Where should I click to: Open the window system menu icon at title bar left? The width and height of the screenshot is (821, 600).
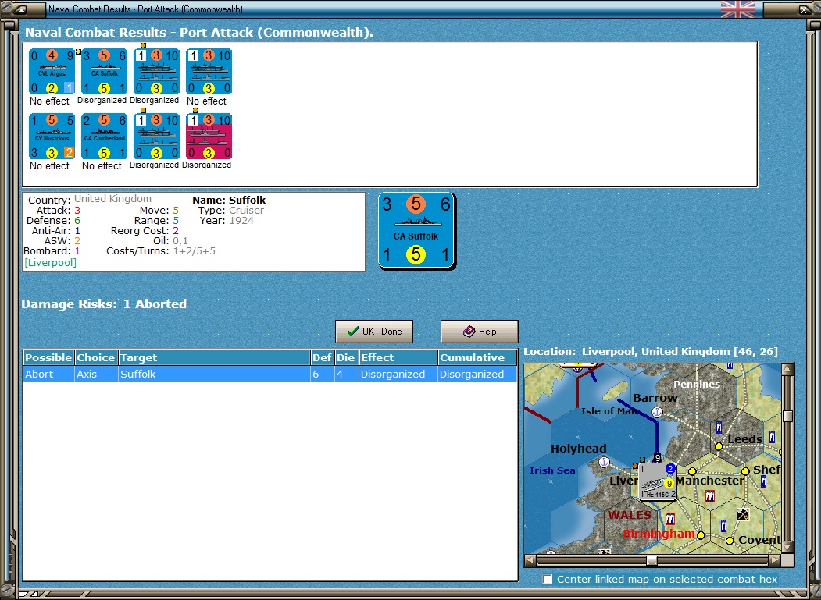20,9
